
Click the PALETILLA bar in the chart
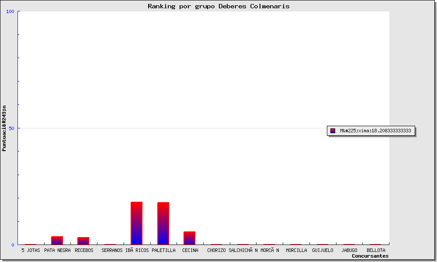pos(163,223)
